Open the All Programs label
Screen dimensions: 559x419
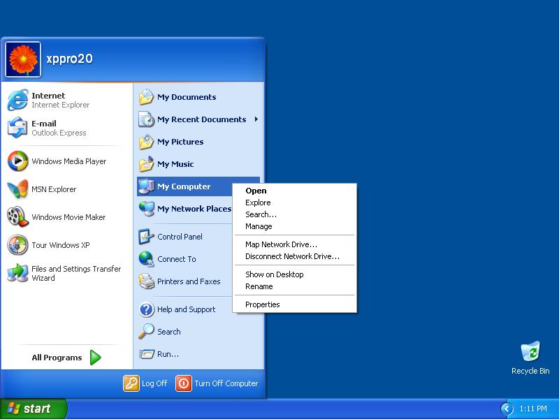(57, 358)
